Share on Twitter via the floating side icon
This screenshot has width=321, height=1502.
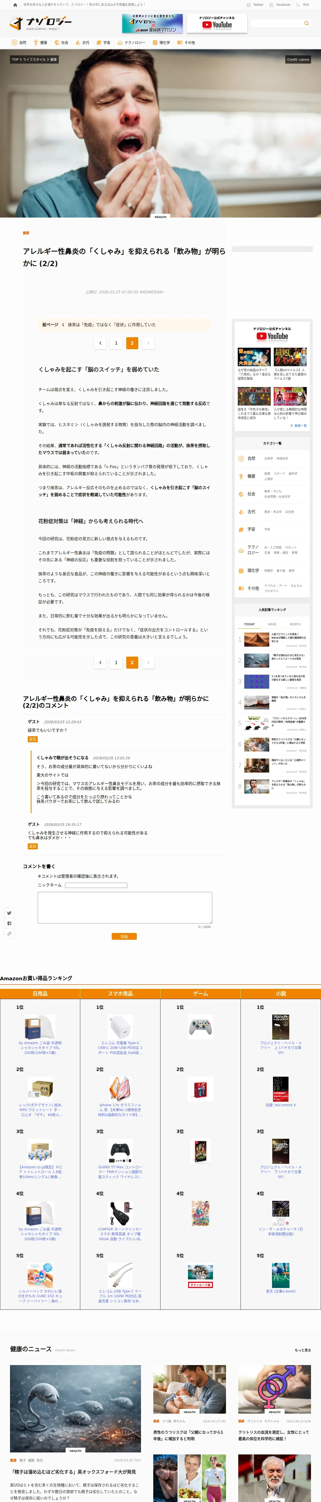click(x=9, y=913)
